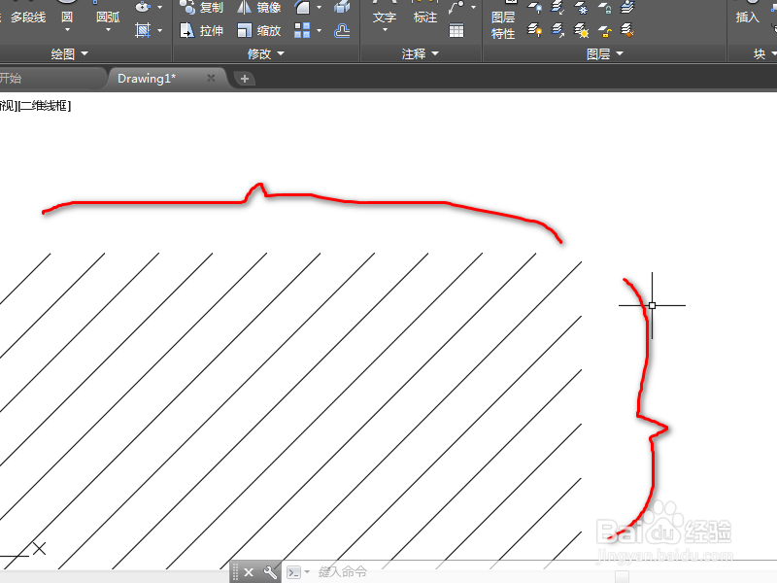The height and width of the screenshot is (583, 777).
Task: Select the Hatch draw tool icon
Action: [143, 31]
